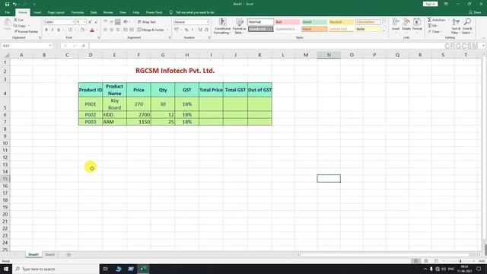Image resolution: width=487 pixels, height=274 pixels.
Task: Click the Accounting Number Format icon
Action: (177, 30)
